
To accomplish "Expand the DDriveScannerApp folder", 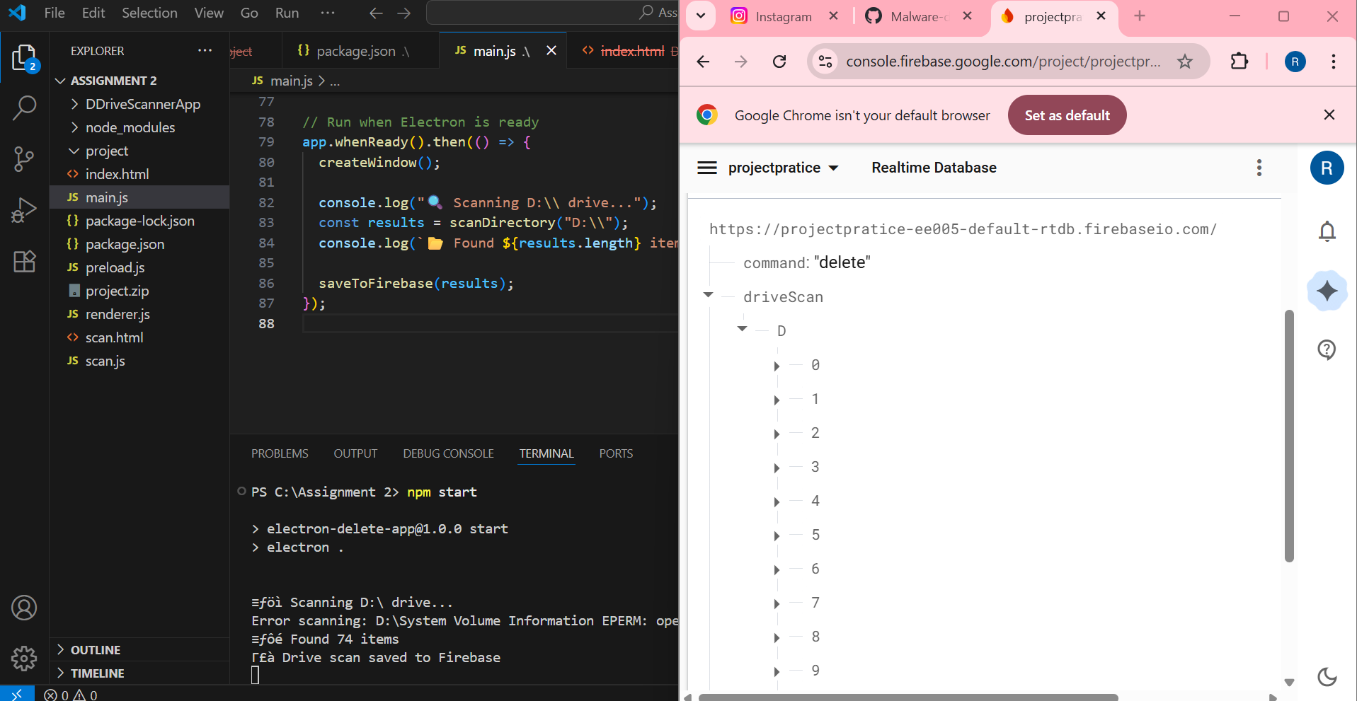I will point(142,104).
